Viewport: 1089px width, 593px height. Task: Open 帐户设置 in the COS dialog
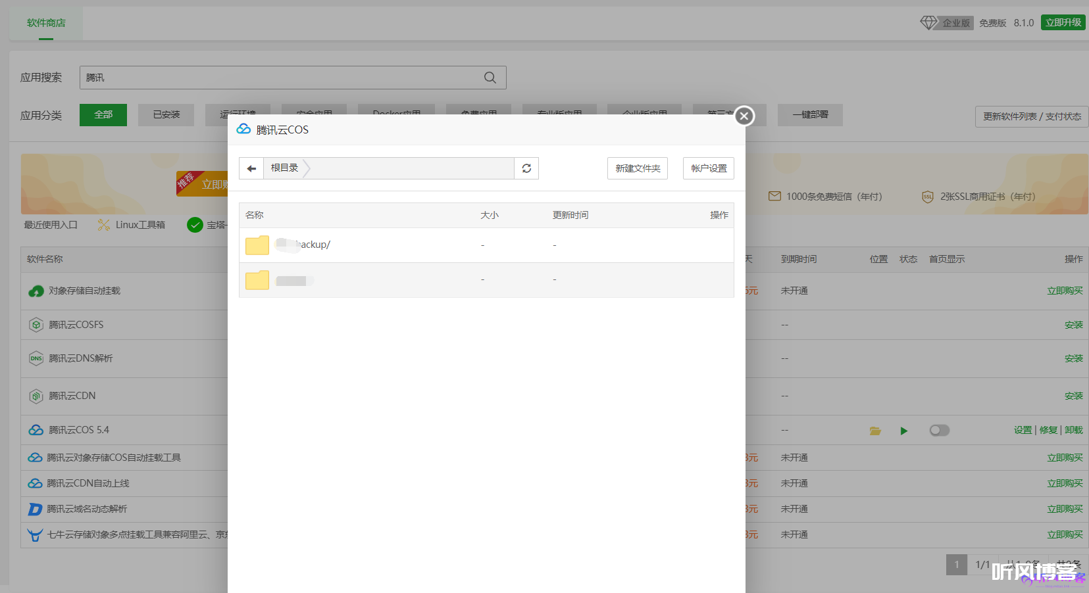click(x=709, y=168)
